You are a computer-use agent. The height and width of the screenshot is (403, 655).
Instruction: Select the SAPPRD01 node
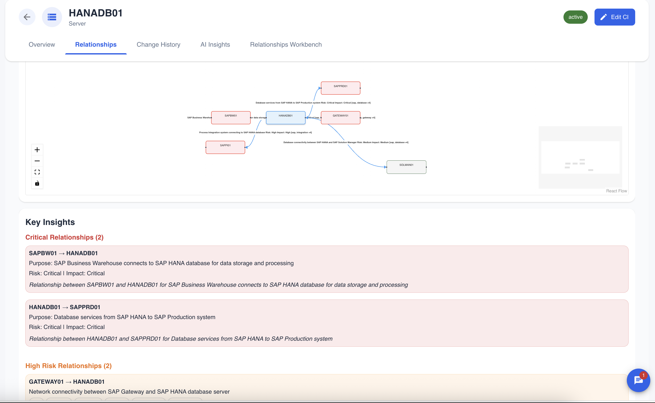[341, 88]
